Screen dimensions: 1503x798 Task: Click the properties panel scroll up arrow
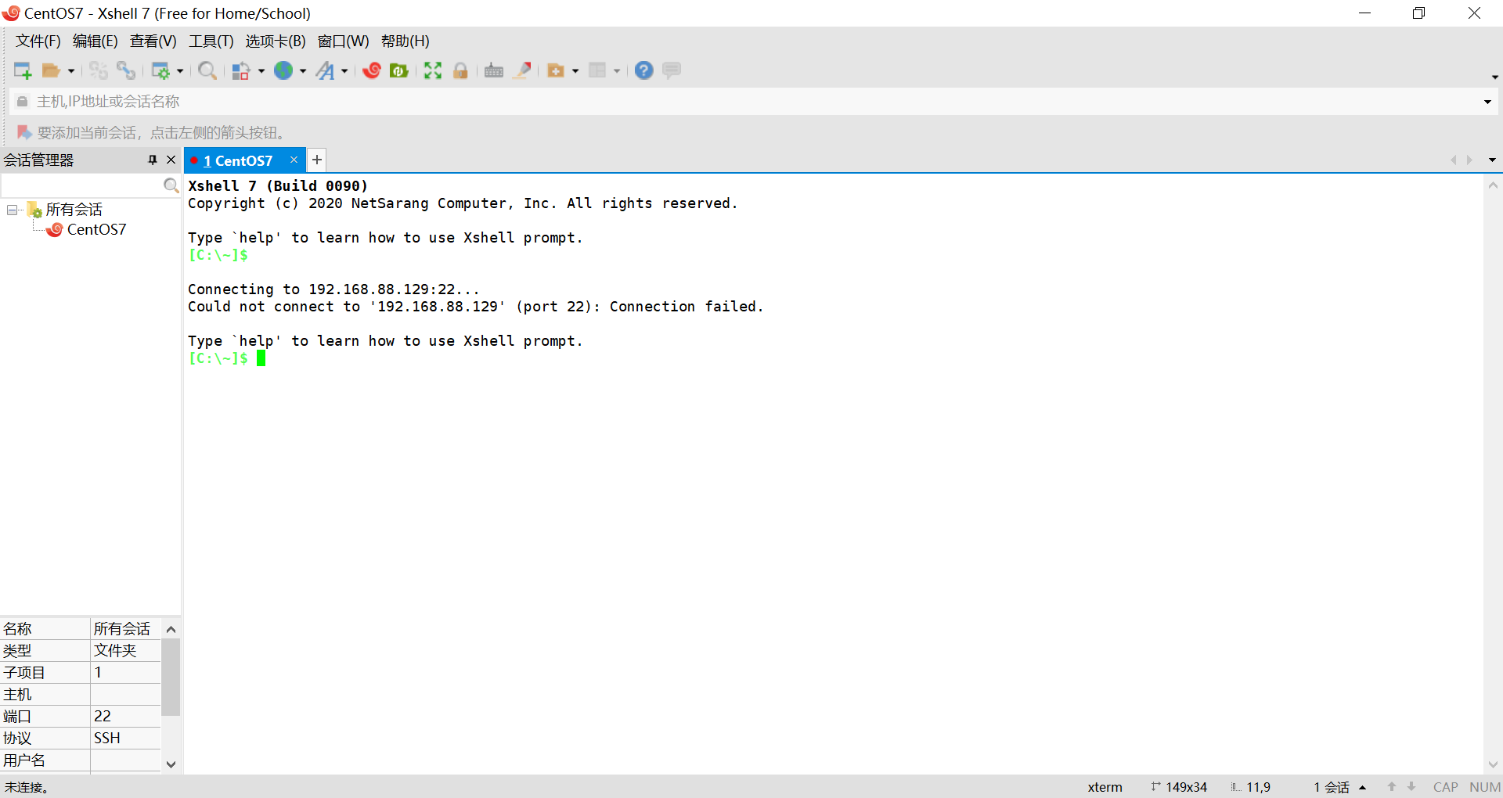pos(171,629)
